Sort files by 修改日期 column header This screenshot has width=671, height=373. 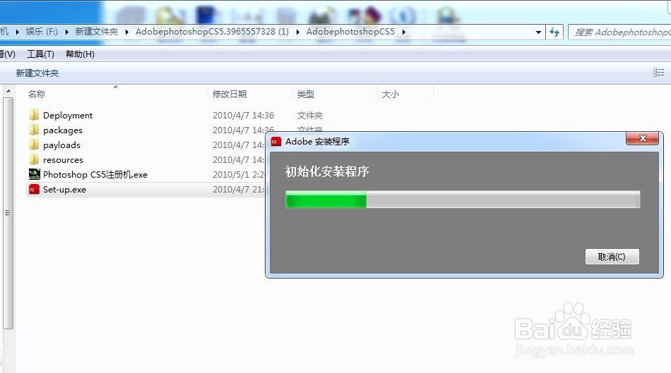230,94
